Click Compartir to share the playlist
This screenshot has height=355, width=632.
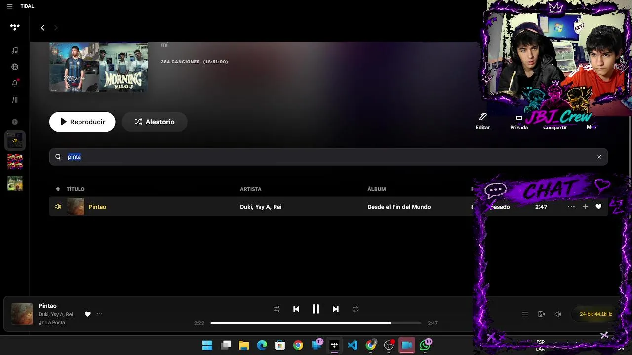point(555,127)
